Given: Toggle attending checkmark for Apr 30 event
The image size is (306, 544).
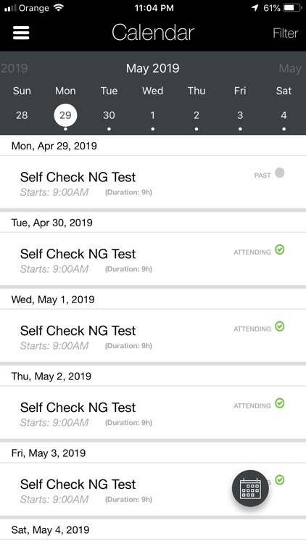Looking at the screenshot, I should tap(280, 250).
